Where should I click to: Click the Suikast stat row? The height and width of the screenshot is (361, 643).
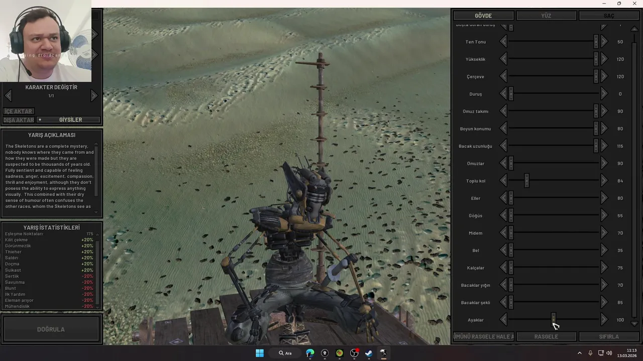[49, 270]
